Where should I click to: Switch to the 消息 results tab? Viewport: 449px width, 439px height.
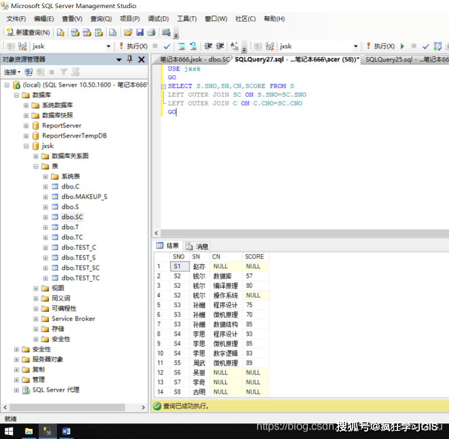click(197, 246)
